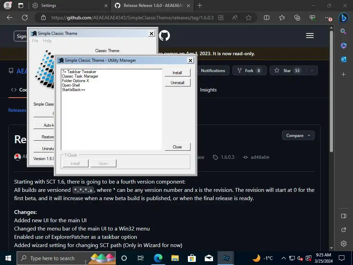
Task: Click the site info lock icon
Action: [43, 18]
